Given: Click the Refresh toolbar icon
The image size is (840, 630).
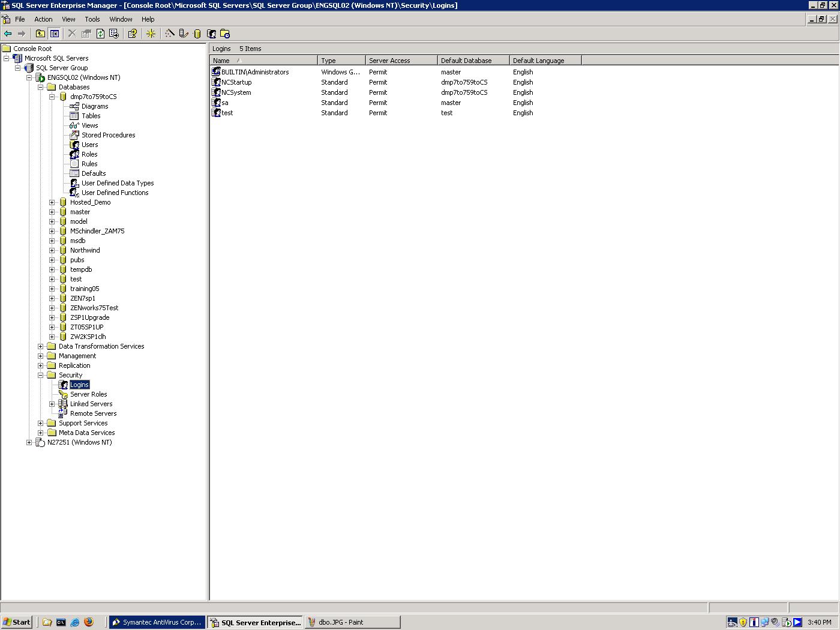Looking at the screenshot, I should click(x=100, y=34).
